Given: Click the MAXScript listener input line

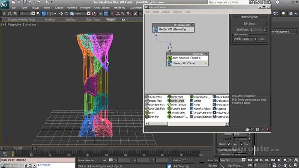Looking at the screenshot, I should (x=56, y=165).
